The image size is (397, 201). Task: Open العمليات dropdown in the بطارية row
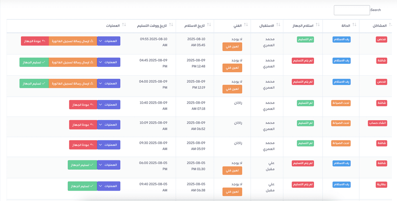109,186
